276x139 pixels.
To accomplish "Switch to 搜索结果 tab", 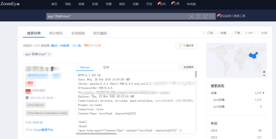I will [34, 33].
